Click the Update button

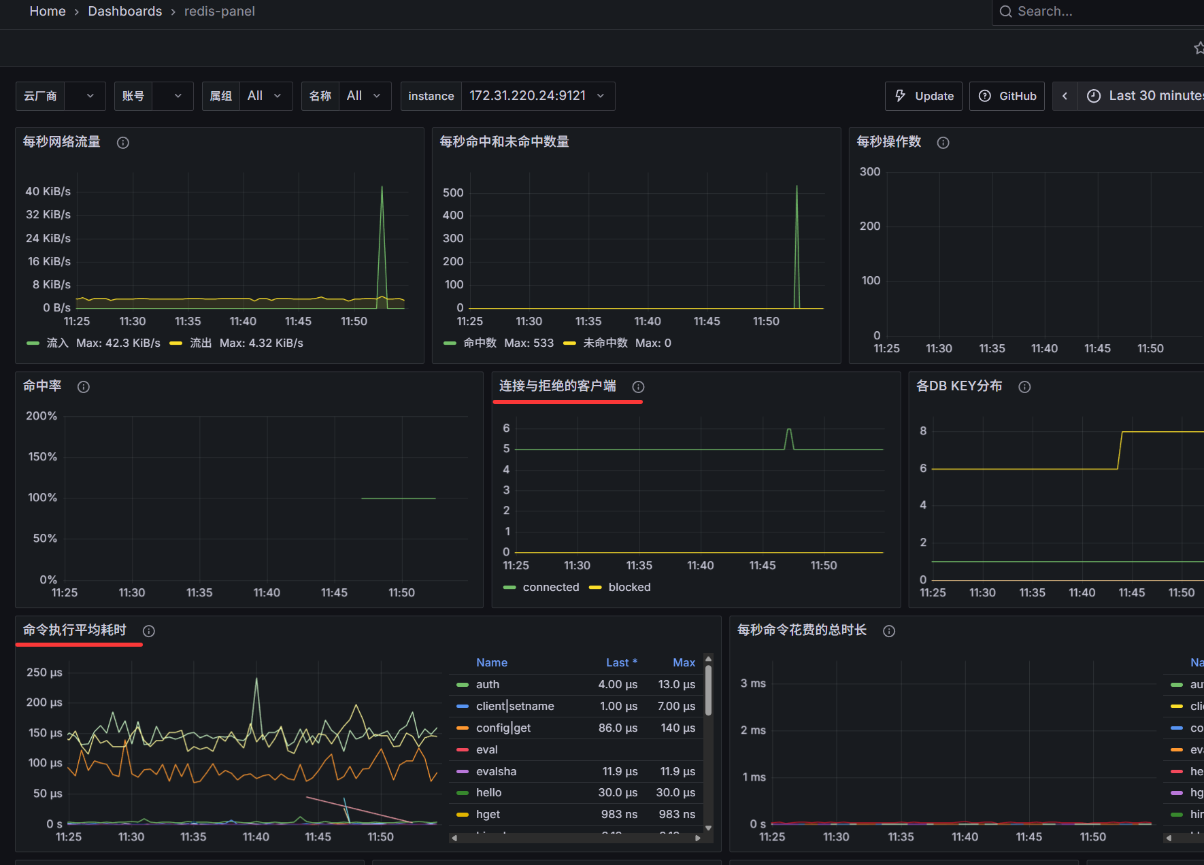[924, 96]
